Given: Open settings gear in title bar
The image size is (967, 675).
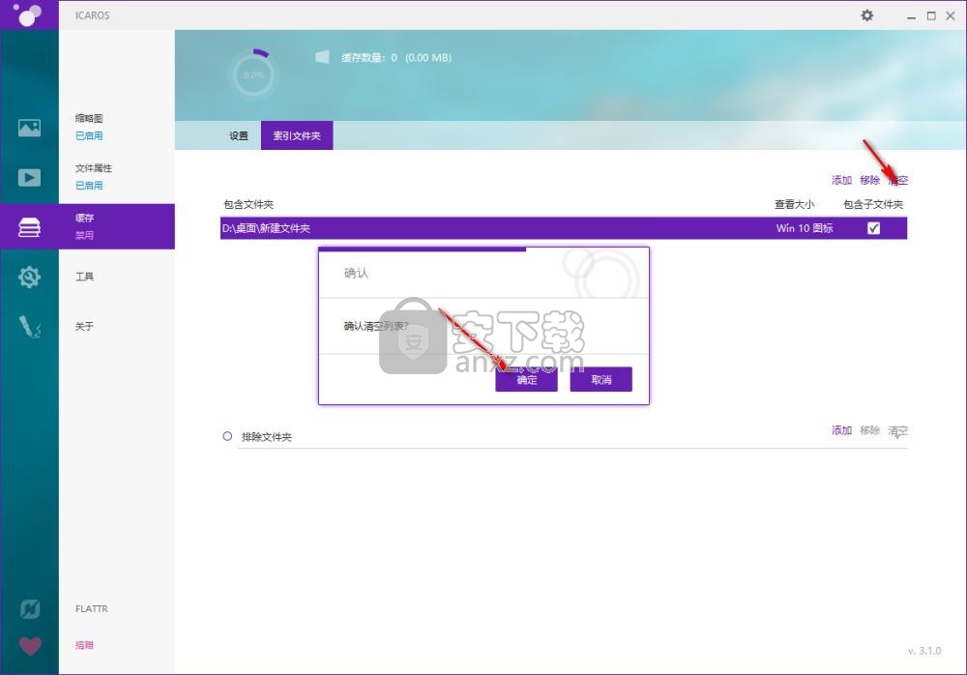Looking at the screenshot, I should [867, 15].
